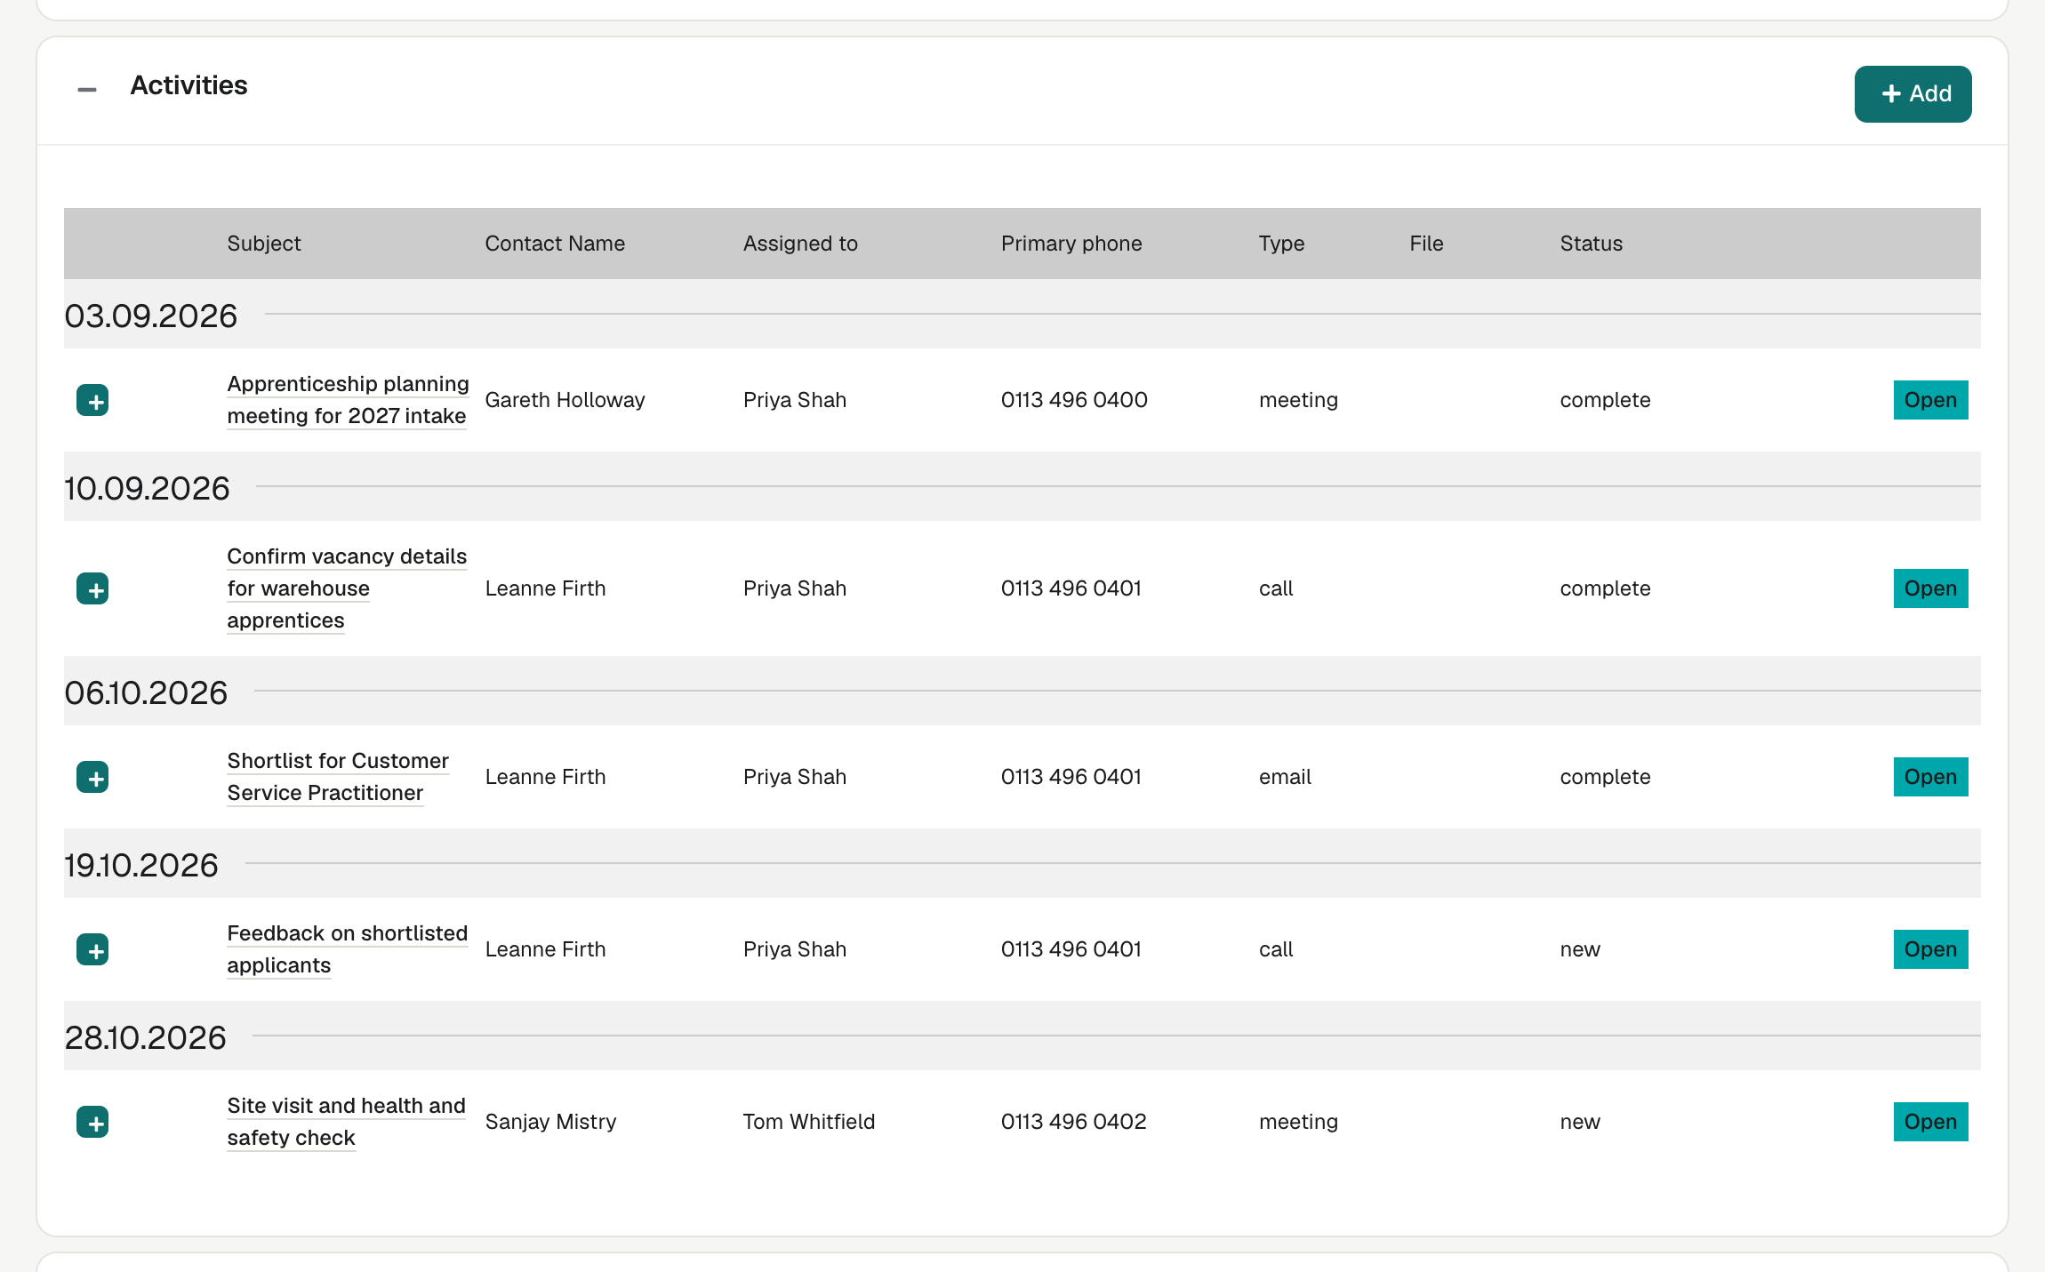2045x1272 pixels.
Task: Click the Add activity button
Action: 1913,94
